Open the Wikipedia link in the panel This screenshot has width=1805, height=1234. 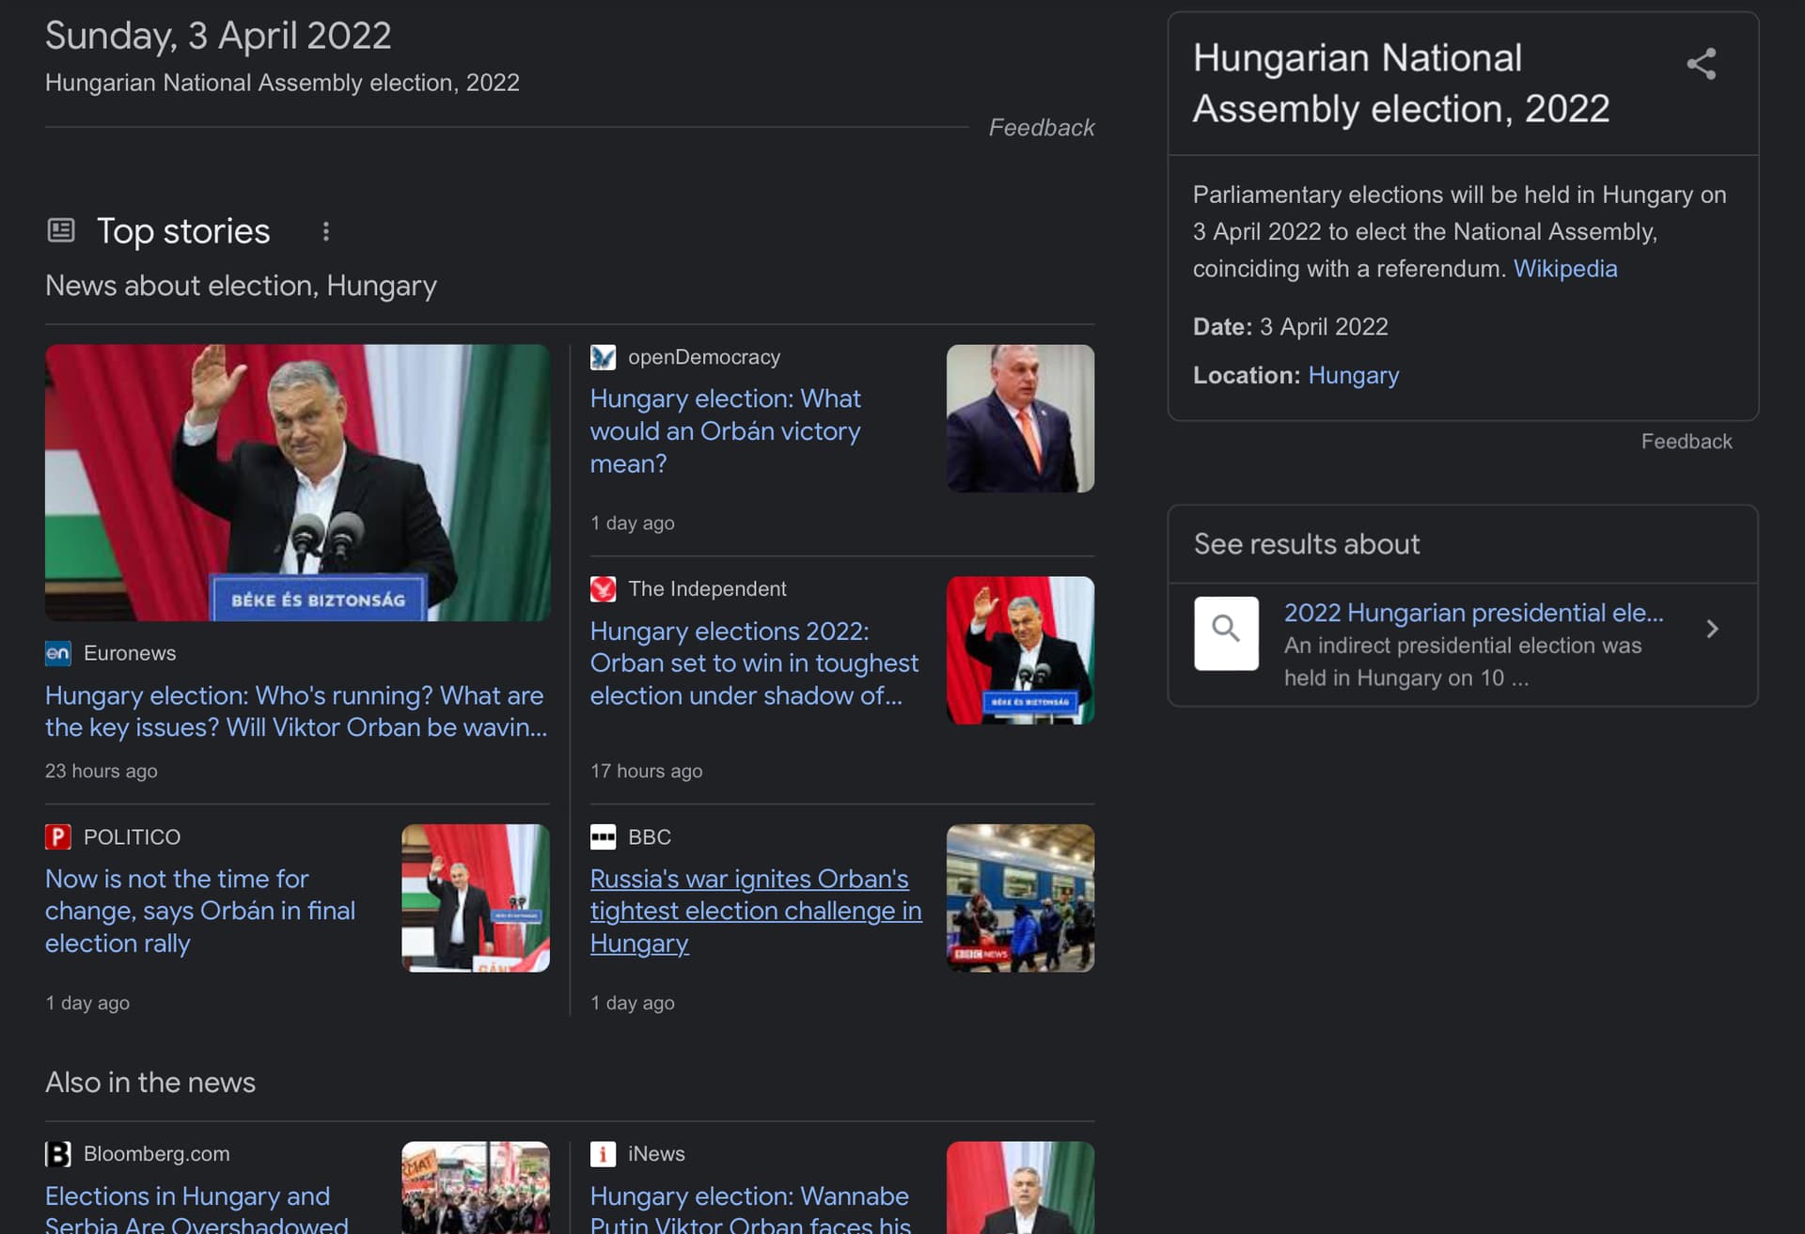point(1564,269)
